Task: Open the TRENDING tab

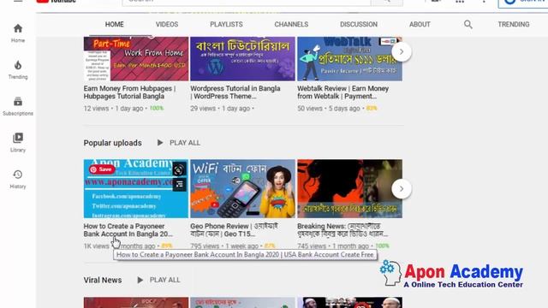Action: (514, 25)
